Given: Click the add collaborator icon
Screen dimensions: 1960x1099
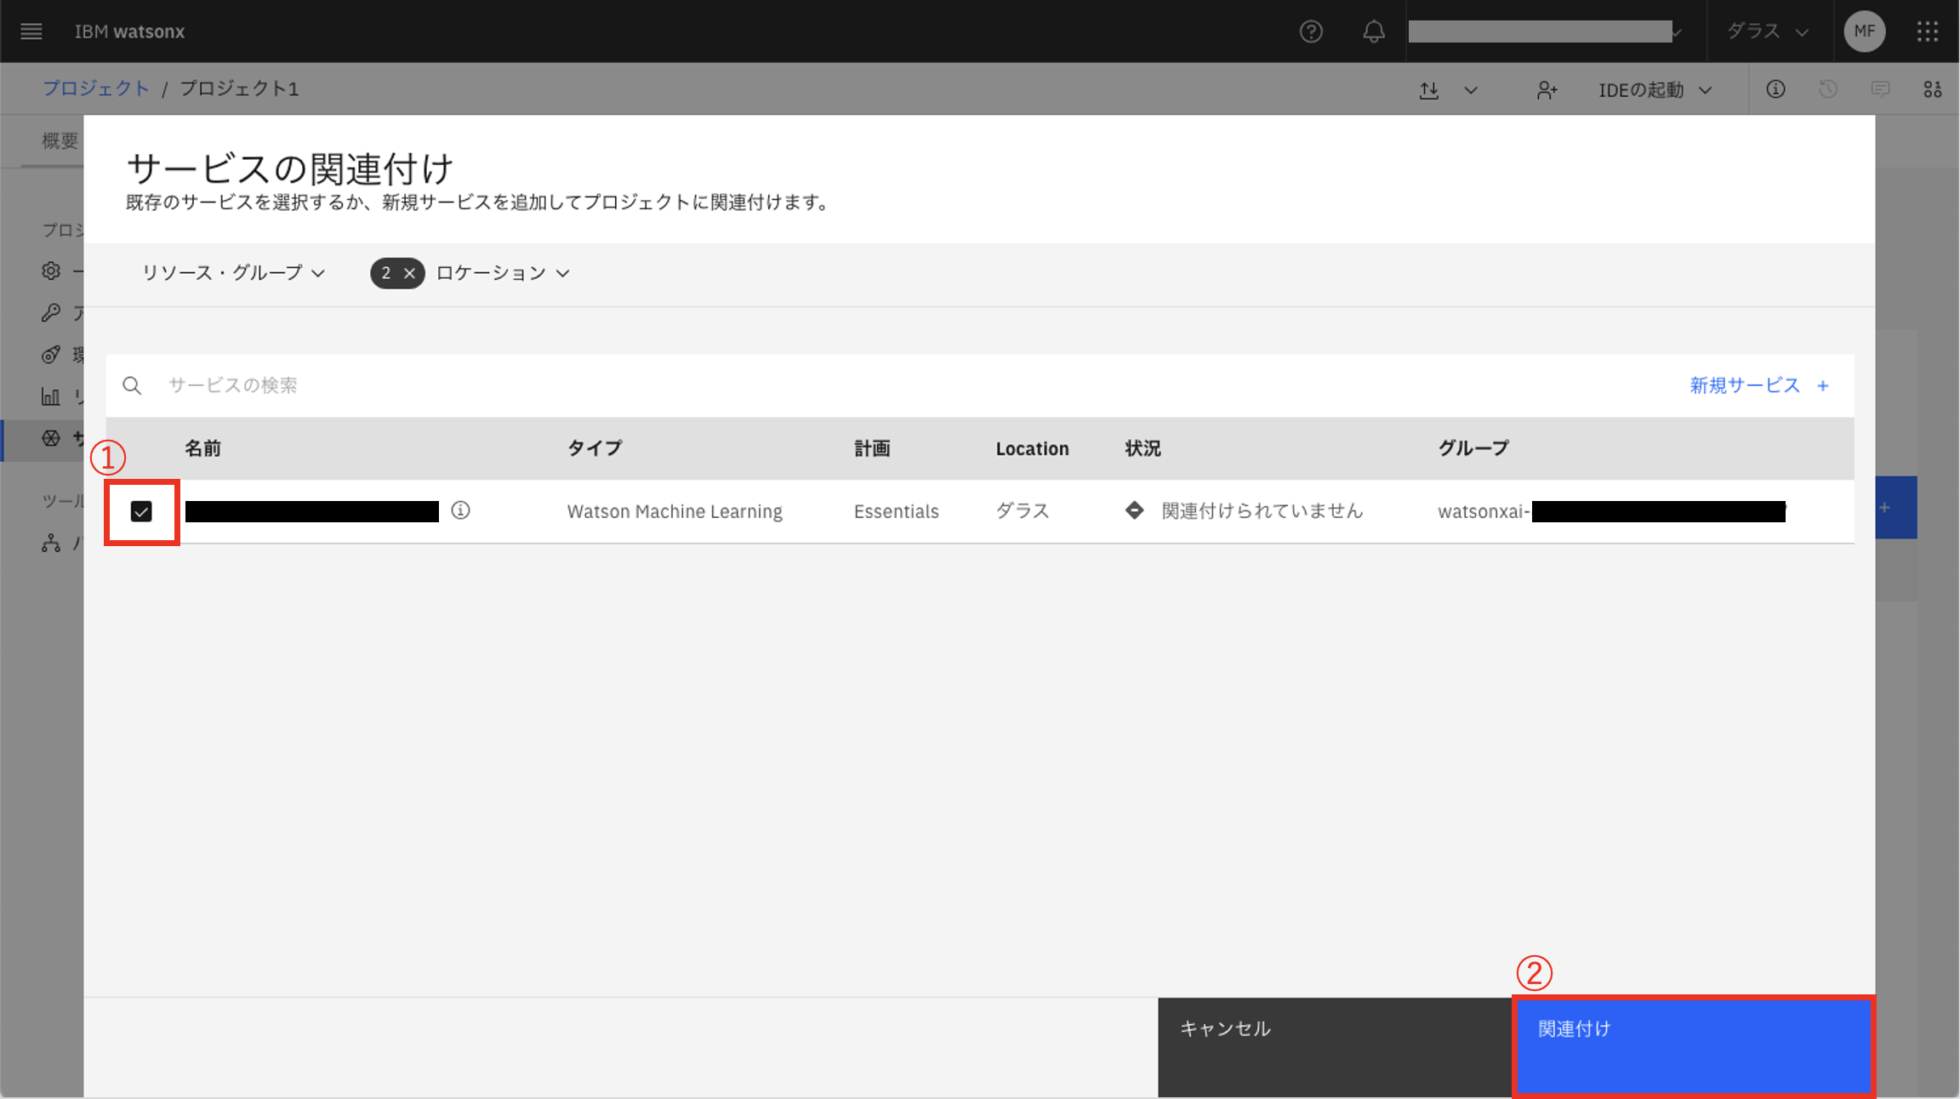Looking at the screenshot, I should pyautogui.click(x=1547, y=90).
